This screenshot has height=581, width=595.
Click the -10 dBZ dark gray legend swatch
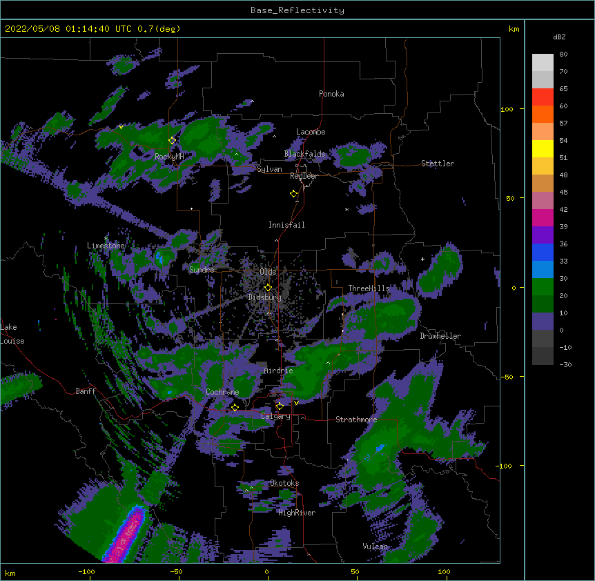(543, 356)
